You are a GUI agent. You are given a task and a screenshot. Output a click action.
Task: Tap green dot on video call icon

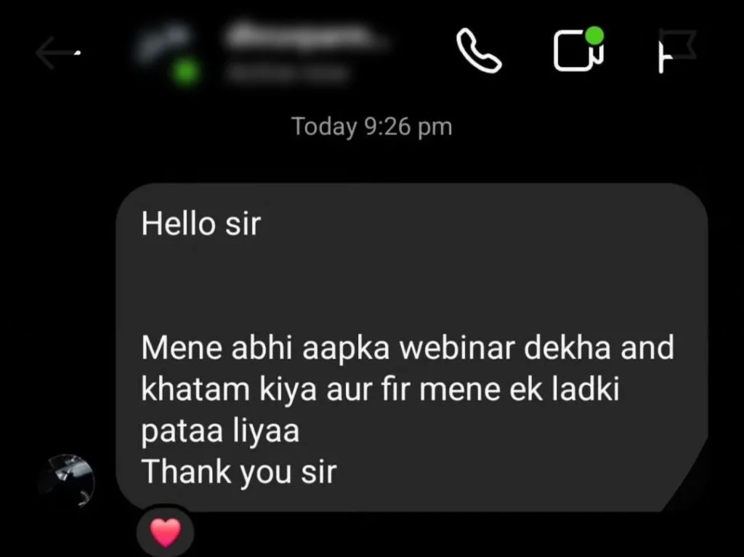pos(594,36)
